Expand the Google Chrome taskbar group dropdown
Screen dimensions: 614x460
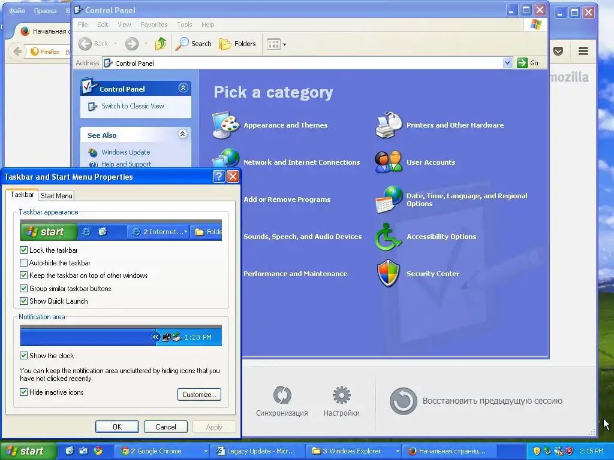coord(206,451)
